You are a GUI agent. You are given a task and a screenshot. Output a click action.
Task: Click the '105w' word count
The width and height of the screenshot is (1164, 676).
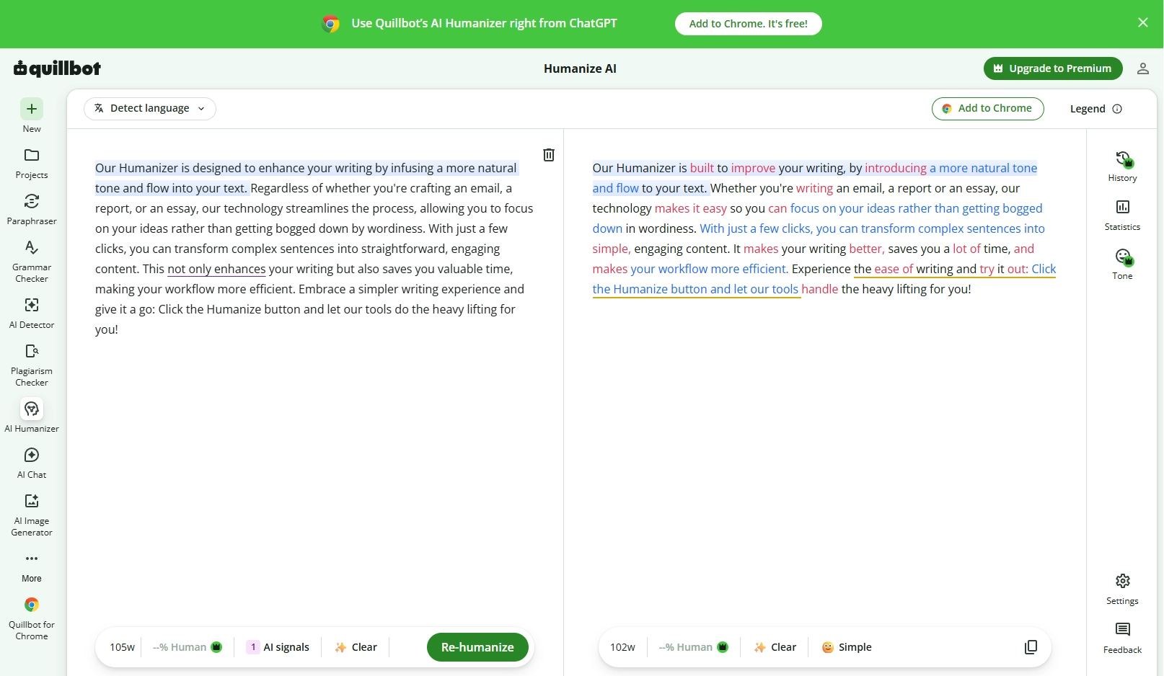[122, 647]
